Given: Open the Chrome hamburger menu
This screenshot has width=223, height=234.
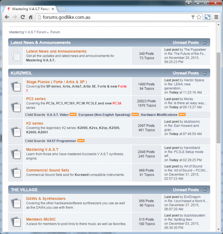Looking at the screenshot, I should (216, 17).
